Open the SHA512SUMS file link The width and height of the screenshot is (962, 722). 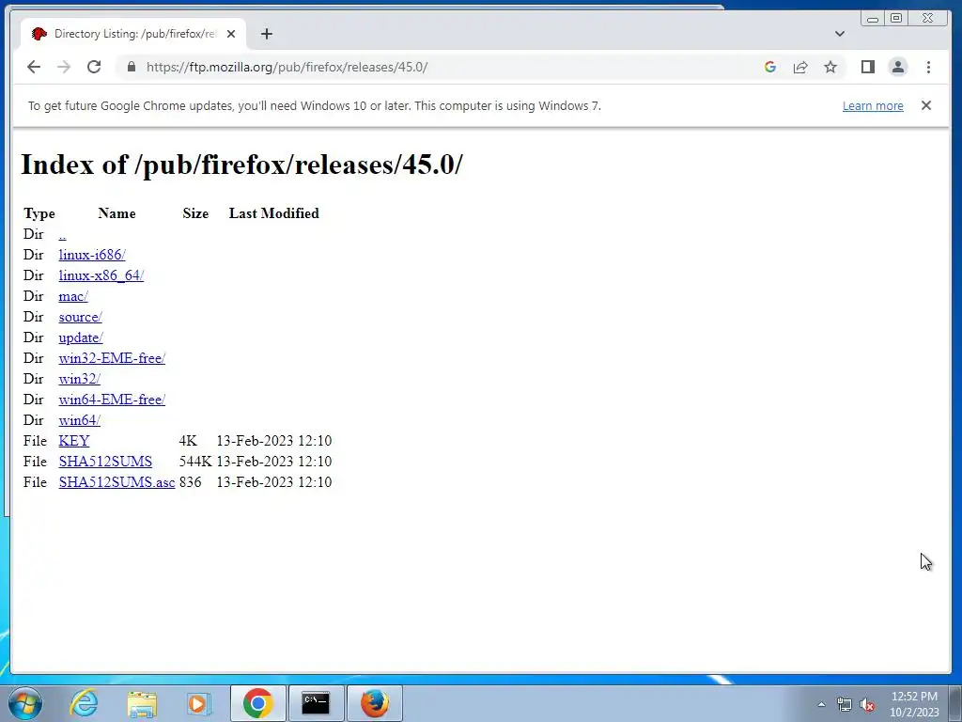[105, 462]
